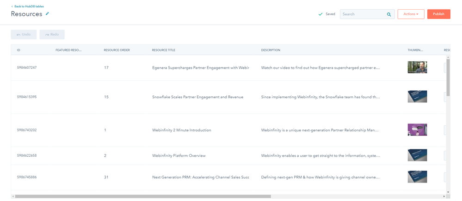The image size is (462, 201).
Task: Edit description starting Since implementing Webinfinity
Action: [320, 97]
